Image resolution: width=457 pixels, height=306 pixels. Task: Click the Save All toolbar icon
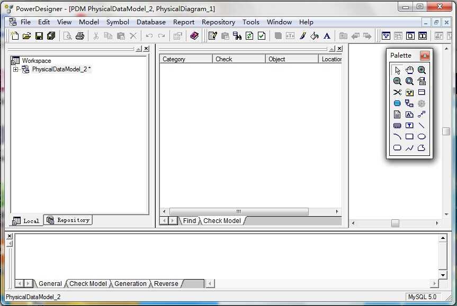click(51, 36)
